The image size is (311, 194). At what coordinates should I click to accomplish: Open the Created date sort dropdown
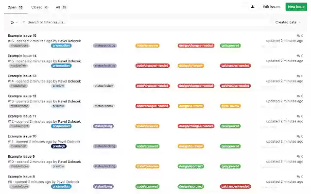288,22
